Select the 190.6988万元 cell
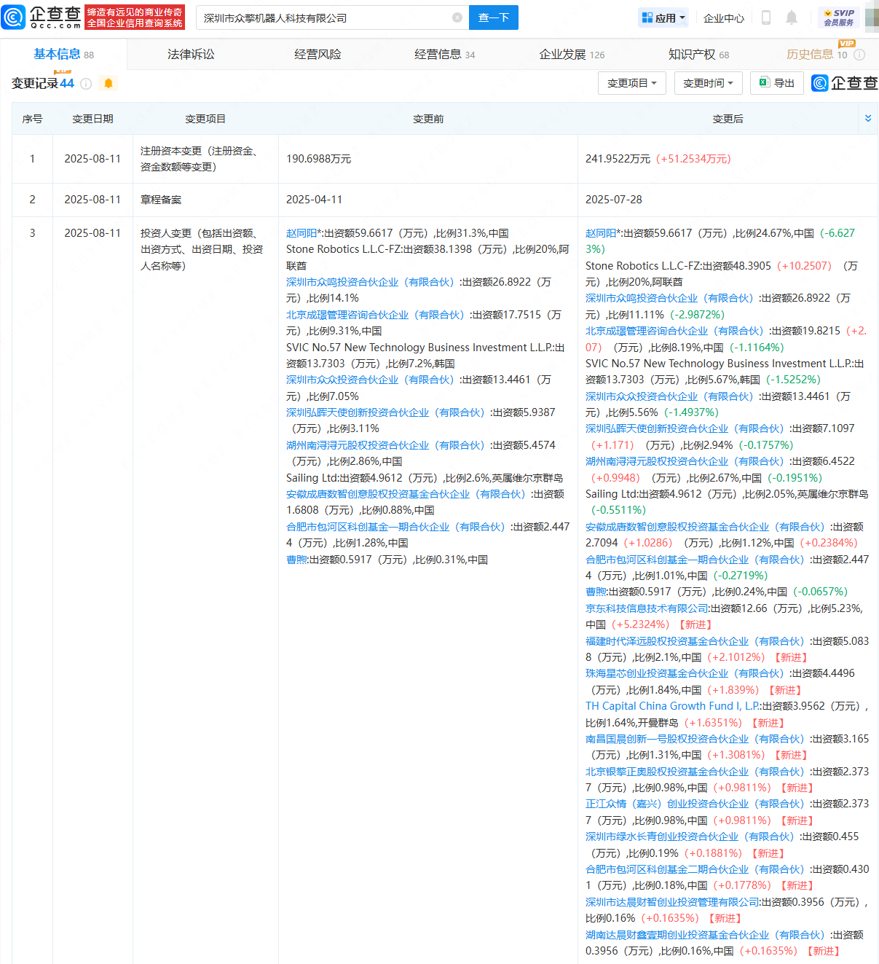 tap(427, 159)
